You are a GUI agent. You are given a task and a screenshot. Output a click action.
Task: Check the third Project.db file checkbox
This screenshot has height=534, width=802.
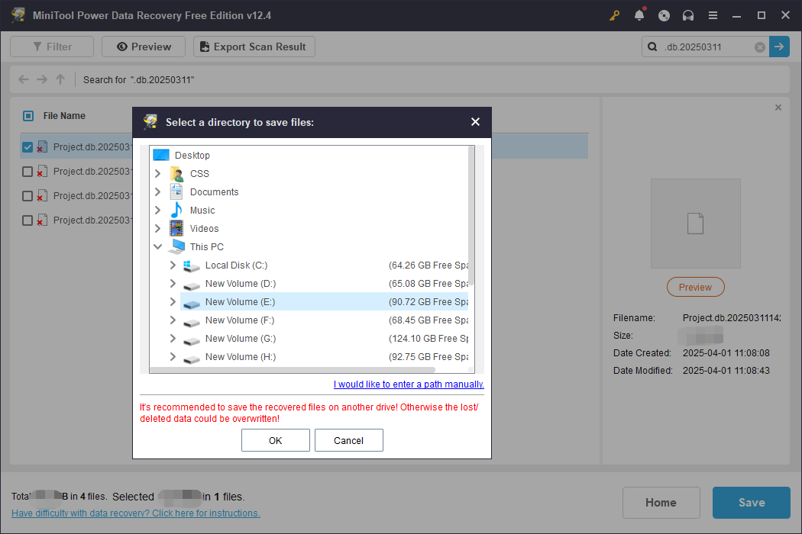[27, 196]
